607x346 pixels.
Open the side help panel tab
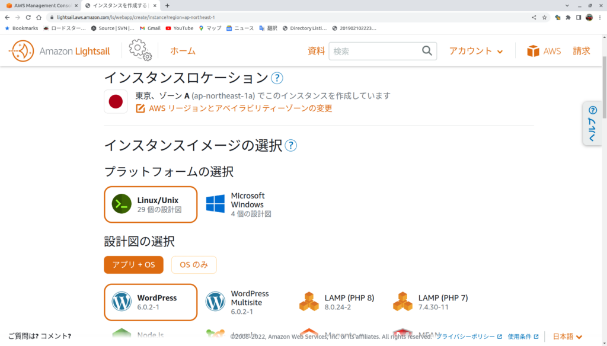(592, 124)
